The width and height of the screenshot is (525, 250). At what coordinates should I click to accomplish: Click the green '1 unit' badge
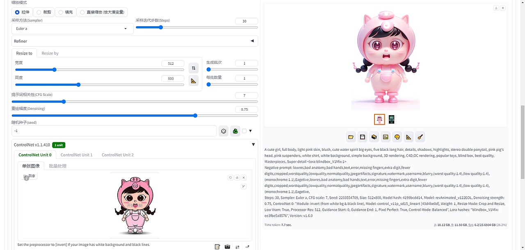coord(59,145)
